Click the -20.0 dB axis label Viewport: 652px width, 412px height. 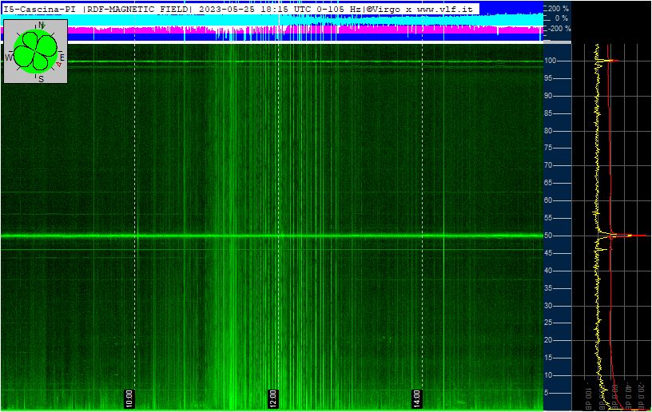coord(641,394)
